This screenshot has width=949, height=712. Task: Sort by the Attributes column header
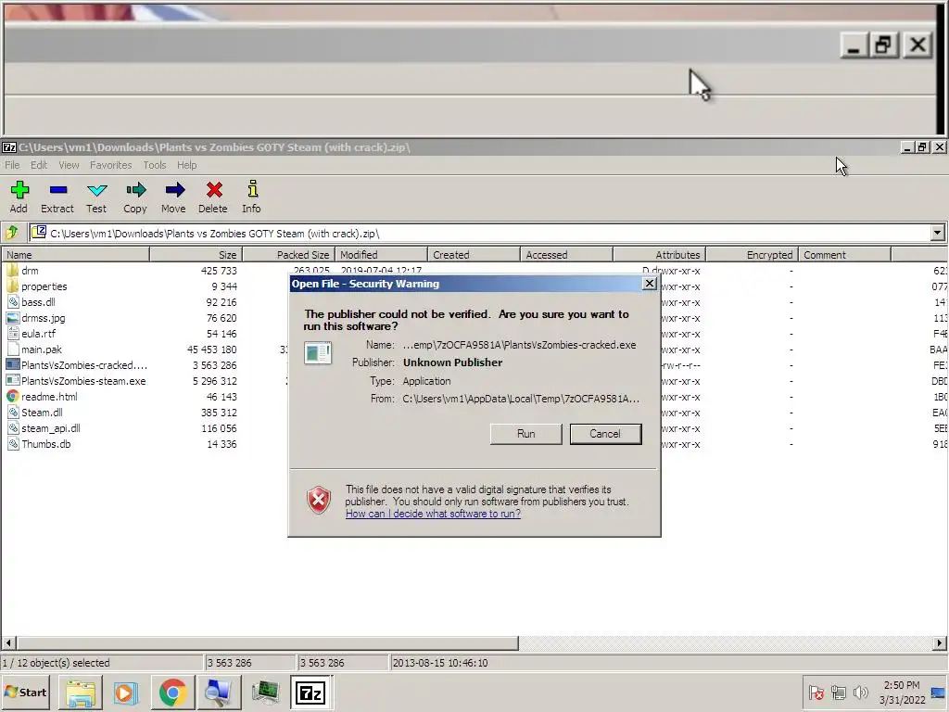(659, 254)
